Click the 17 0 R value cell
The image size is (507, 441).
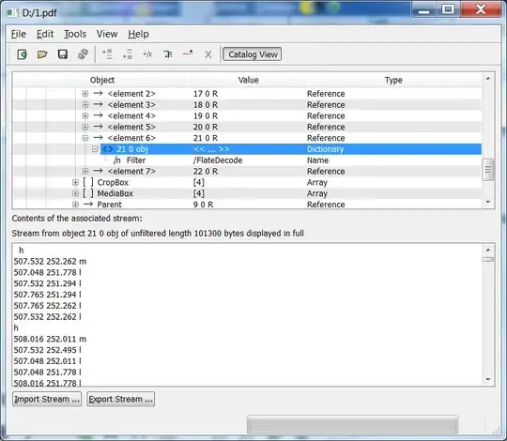(206, 94)
